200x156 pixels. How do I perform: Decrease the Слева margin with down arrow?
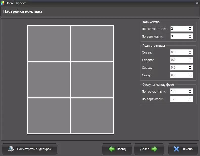(190, 54)
